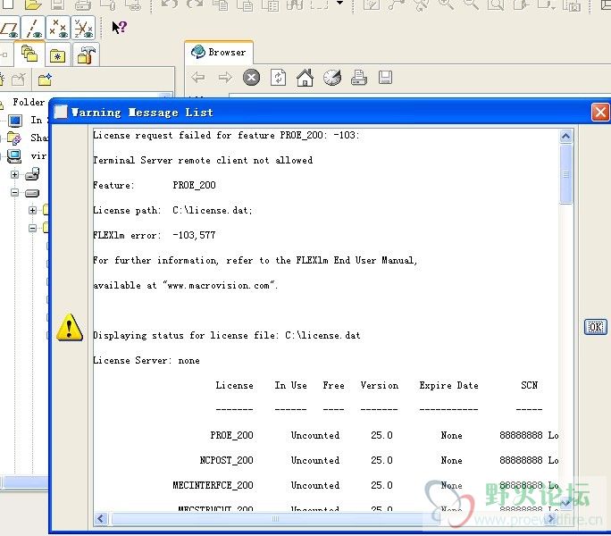Screen dimensions: 611x536
Task: Click PROE_200 in the license table
Action: [232, 435]
